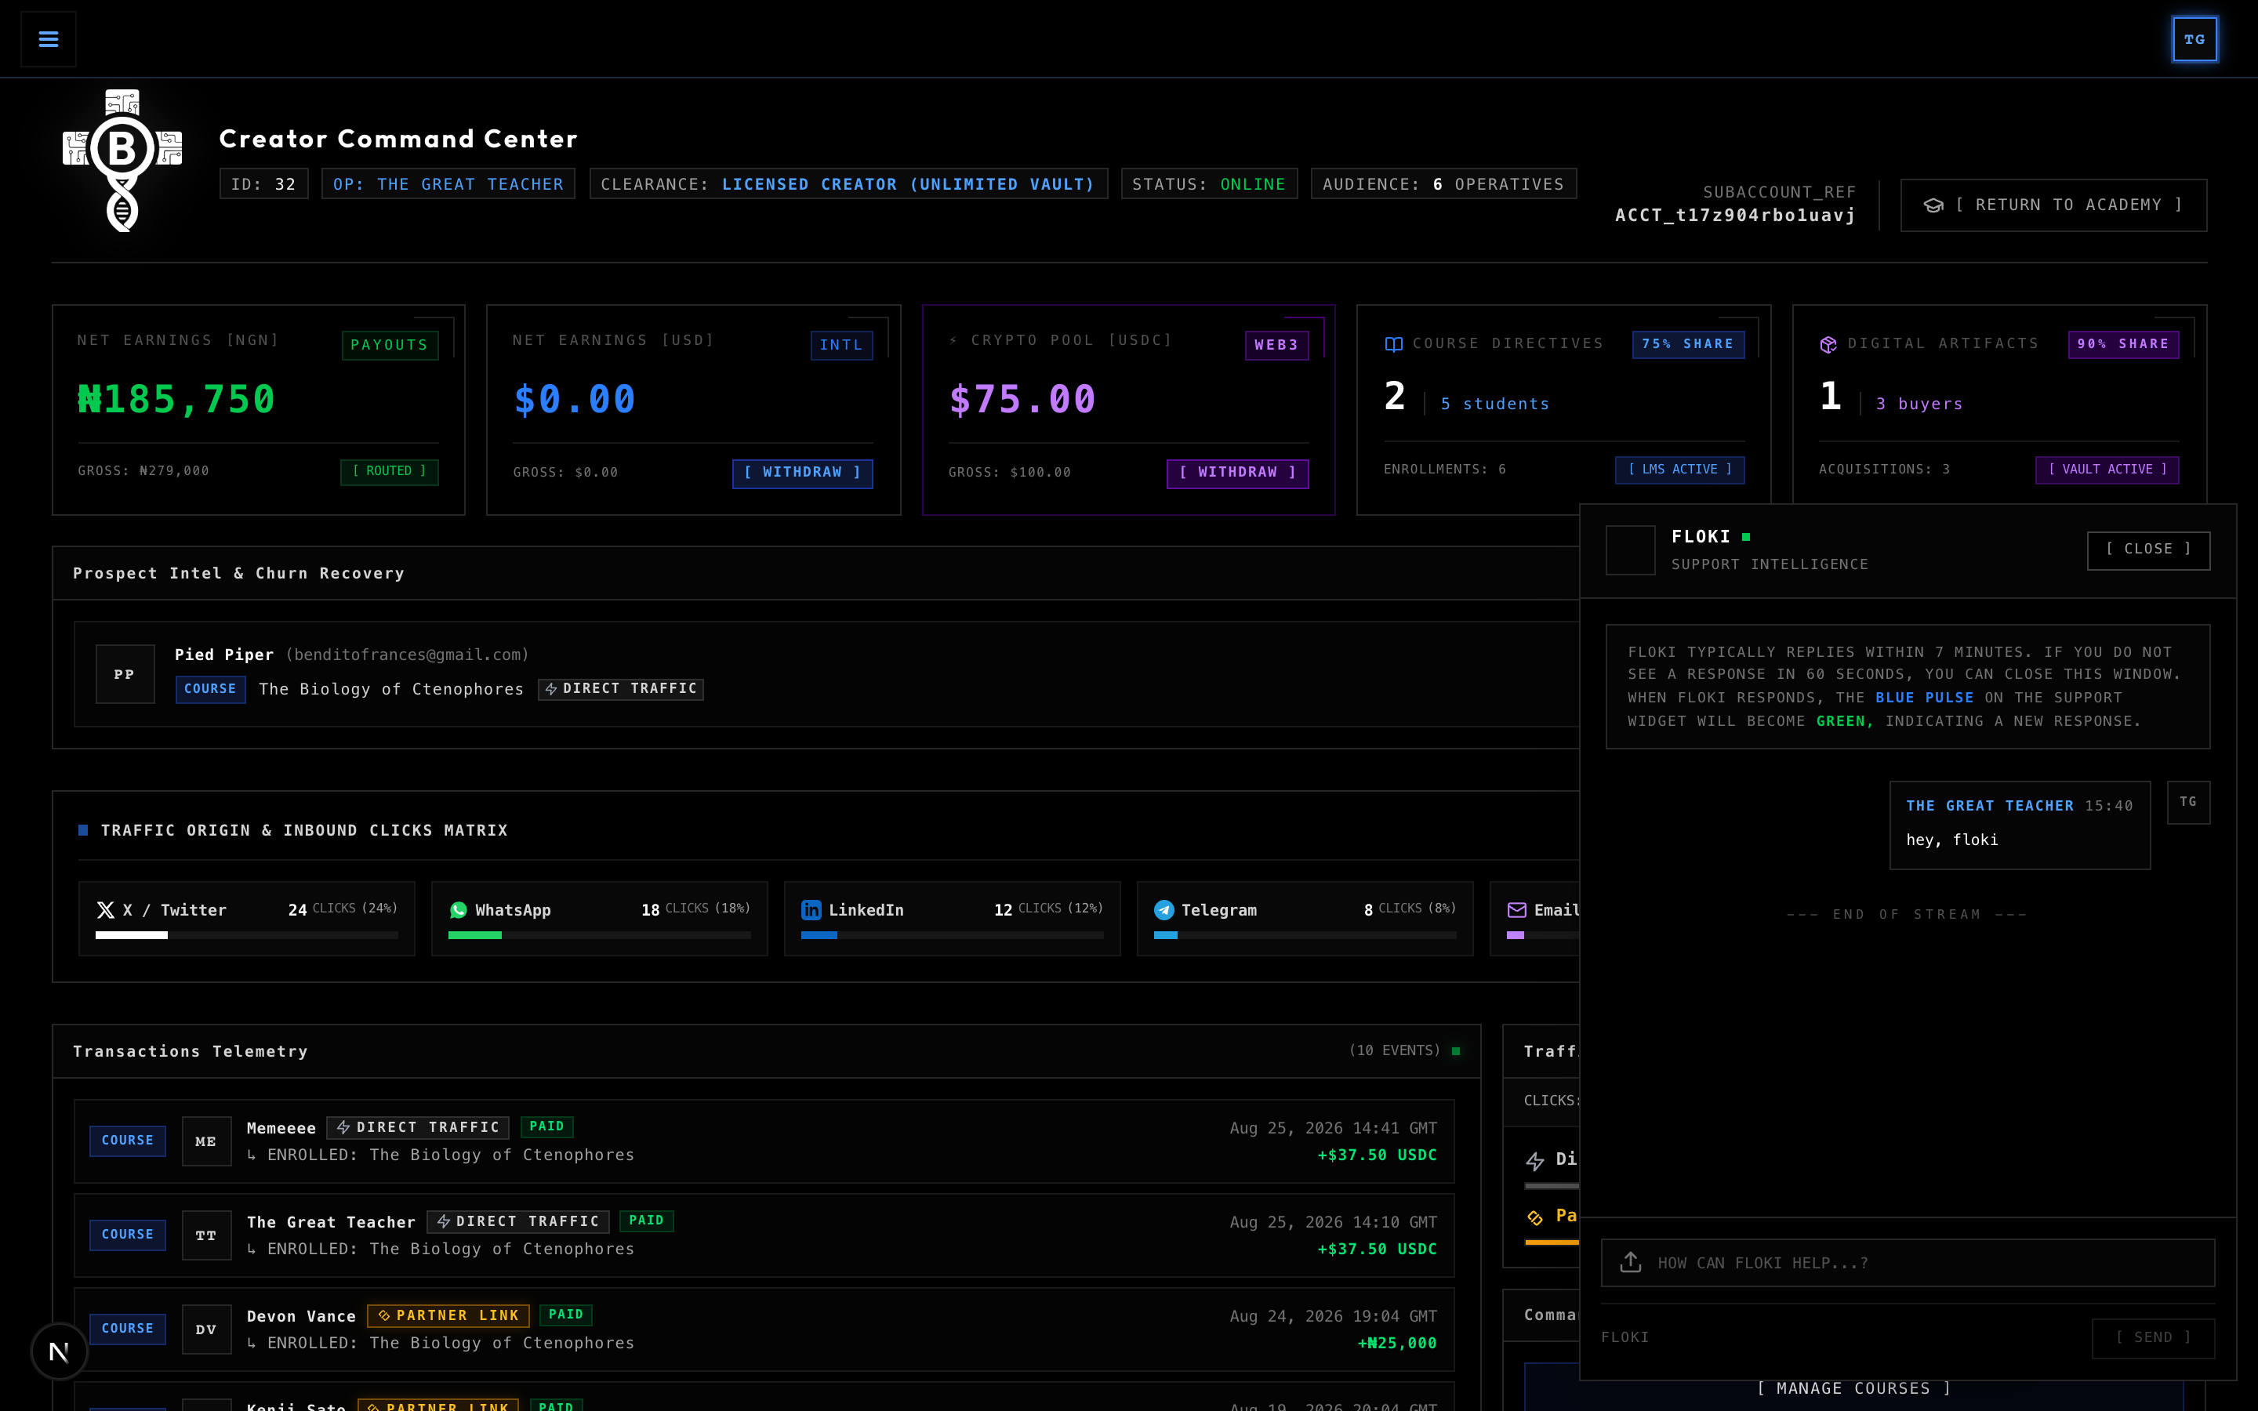Screen dimensions: 2258x1411
Task: Click the Course Directives book icon
Action: [1394, 344]
